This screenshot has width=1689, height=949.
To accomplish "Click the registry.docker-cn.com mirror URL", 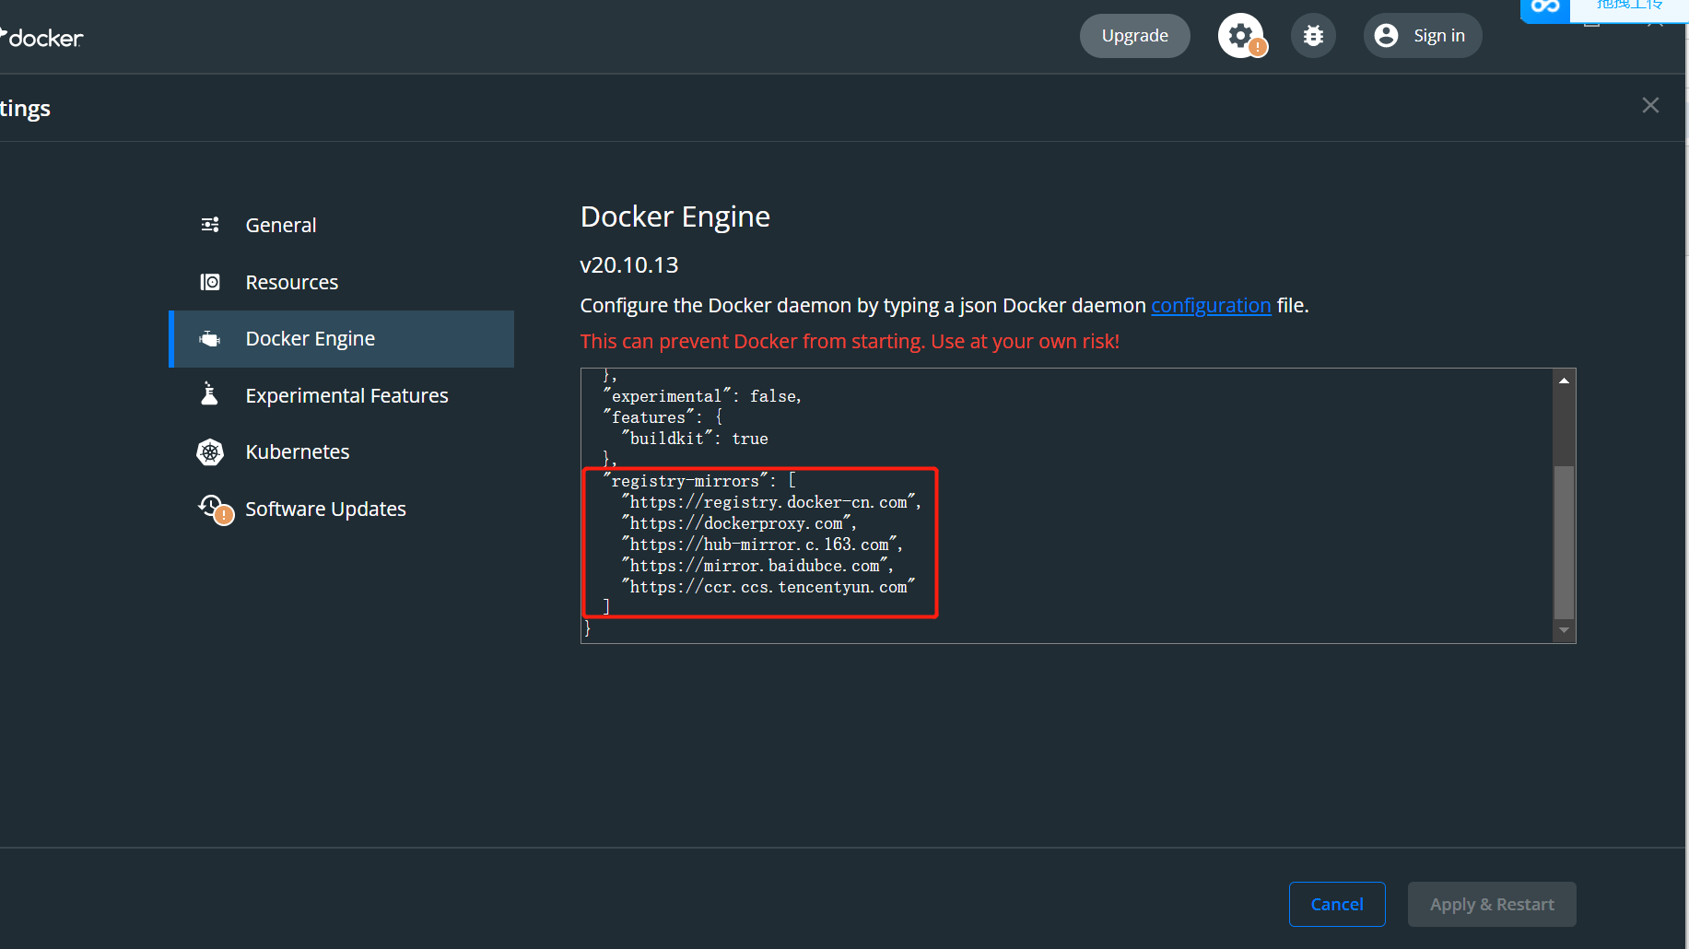I will pyautogui.click(x=771, y=502).
